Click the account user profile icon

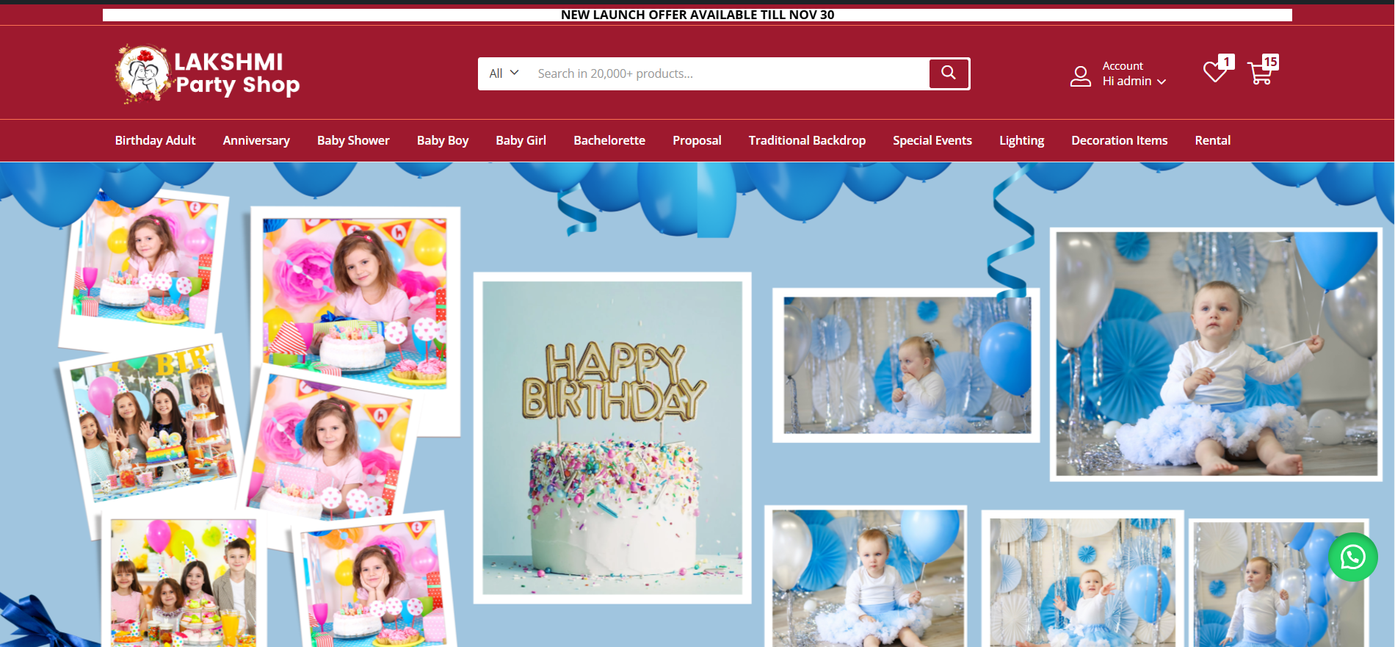[1080, 76]
